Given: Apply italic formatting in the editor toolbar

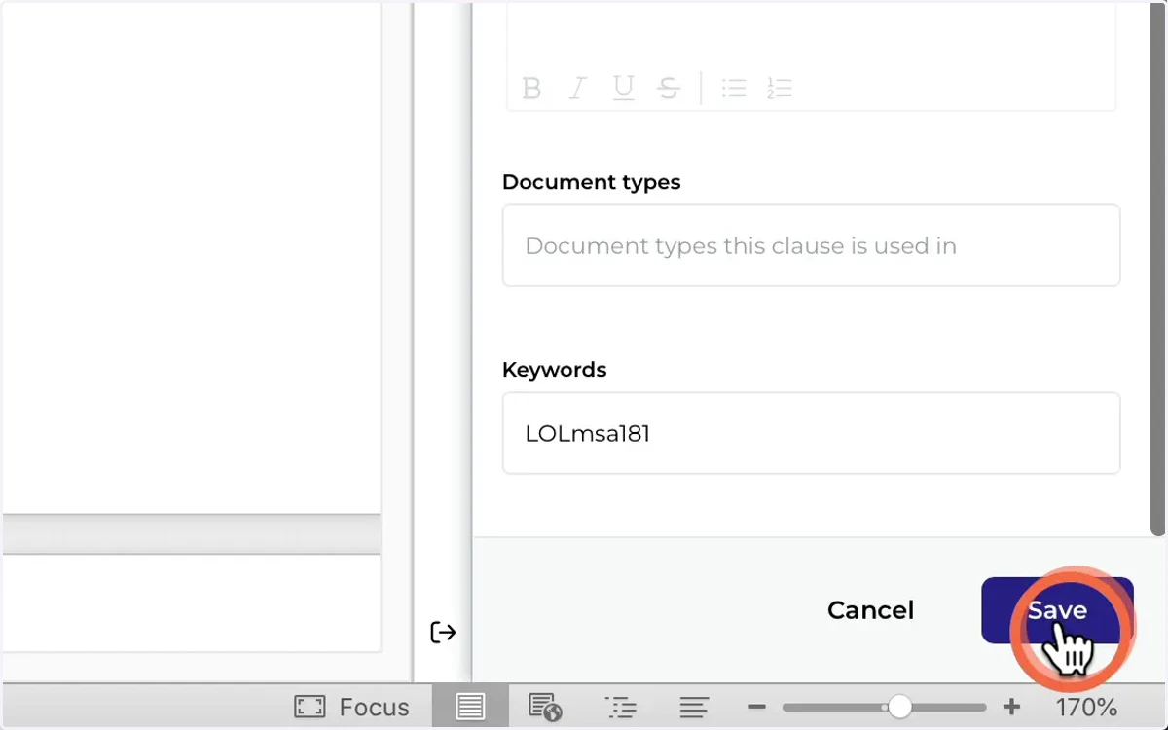Looking at the screenshot, I should coord(577,89).
